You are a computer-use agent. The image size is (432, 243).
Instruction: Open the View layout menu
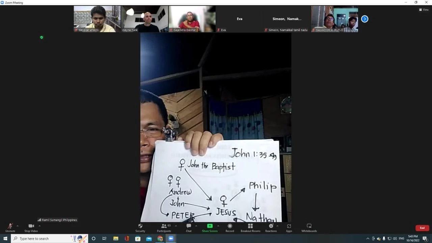pos(424,9)
